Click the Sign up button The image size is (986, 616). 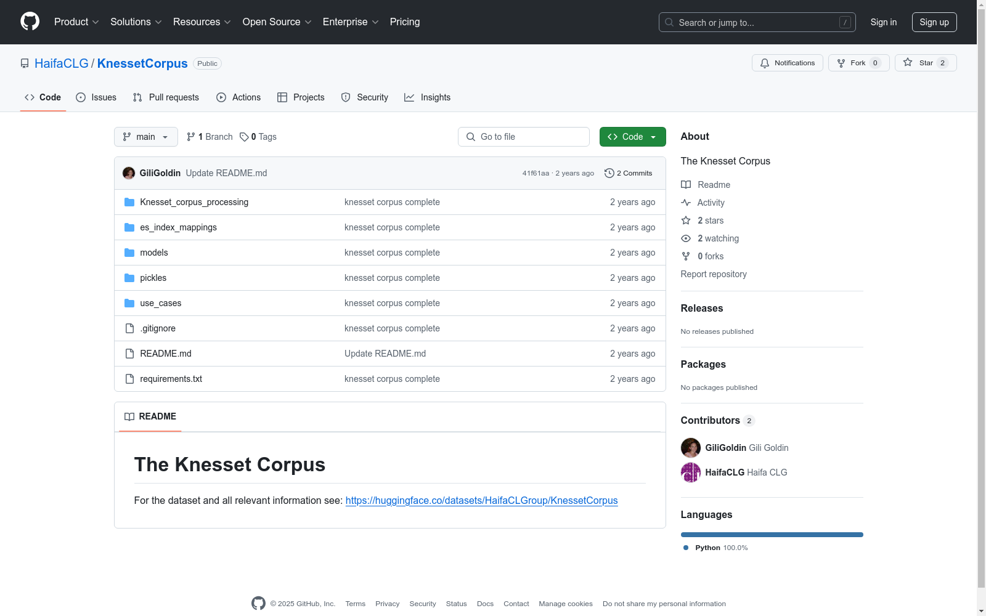[934, 22]
